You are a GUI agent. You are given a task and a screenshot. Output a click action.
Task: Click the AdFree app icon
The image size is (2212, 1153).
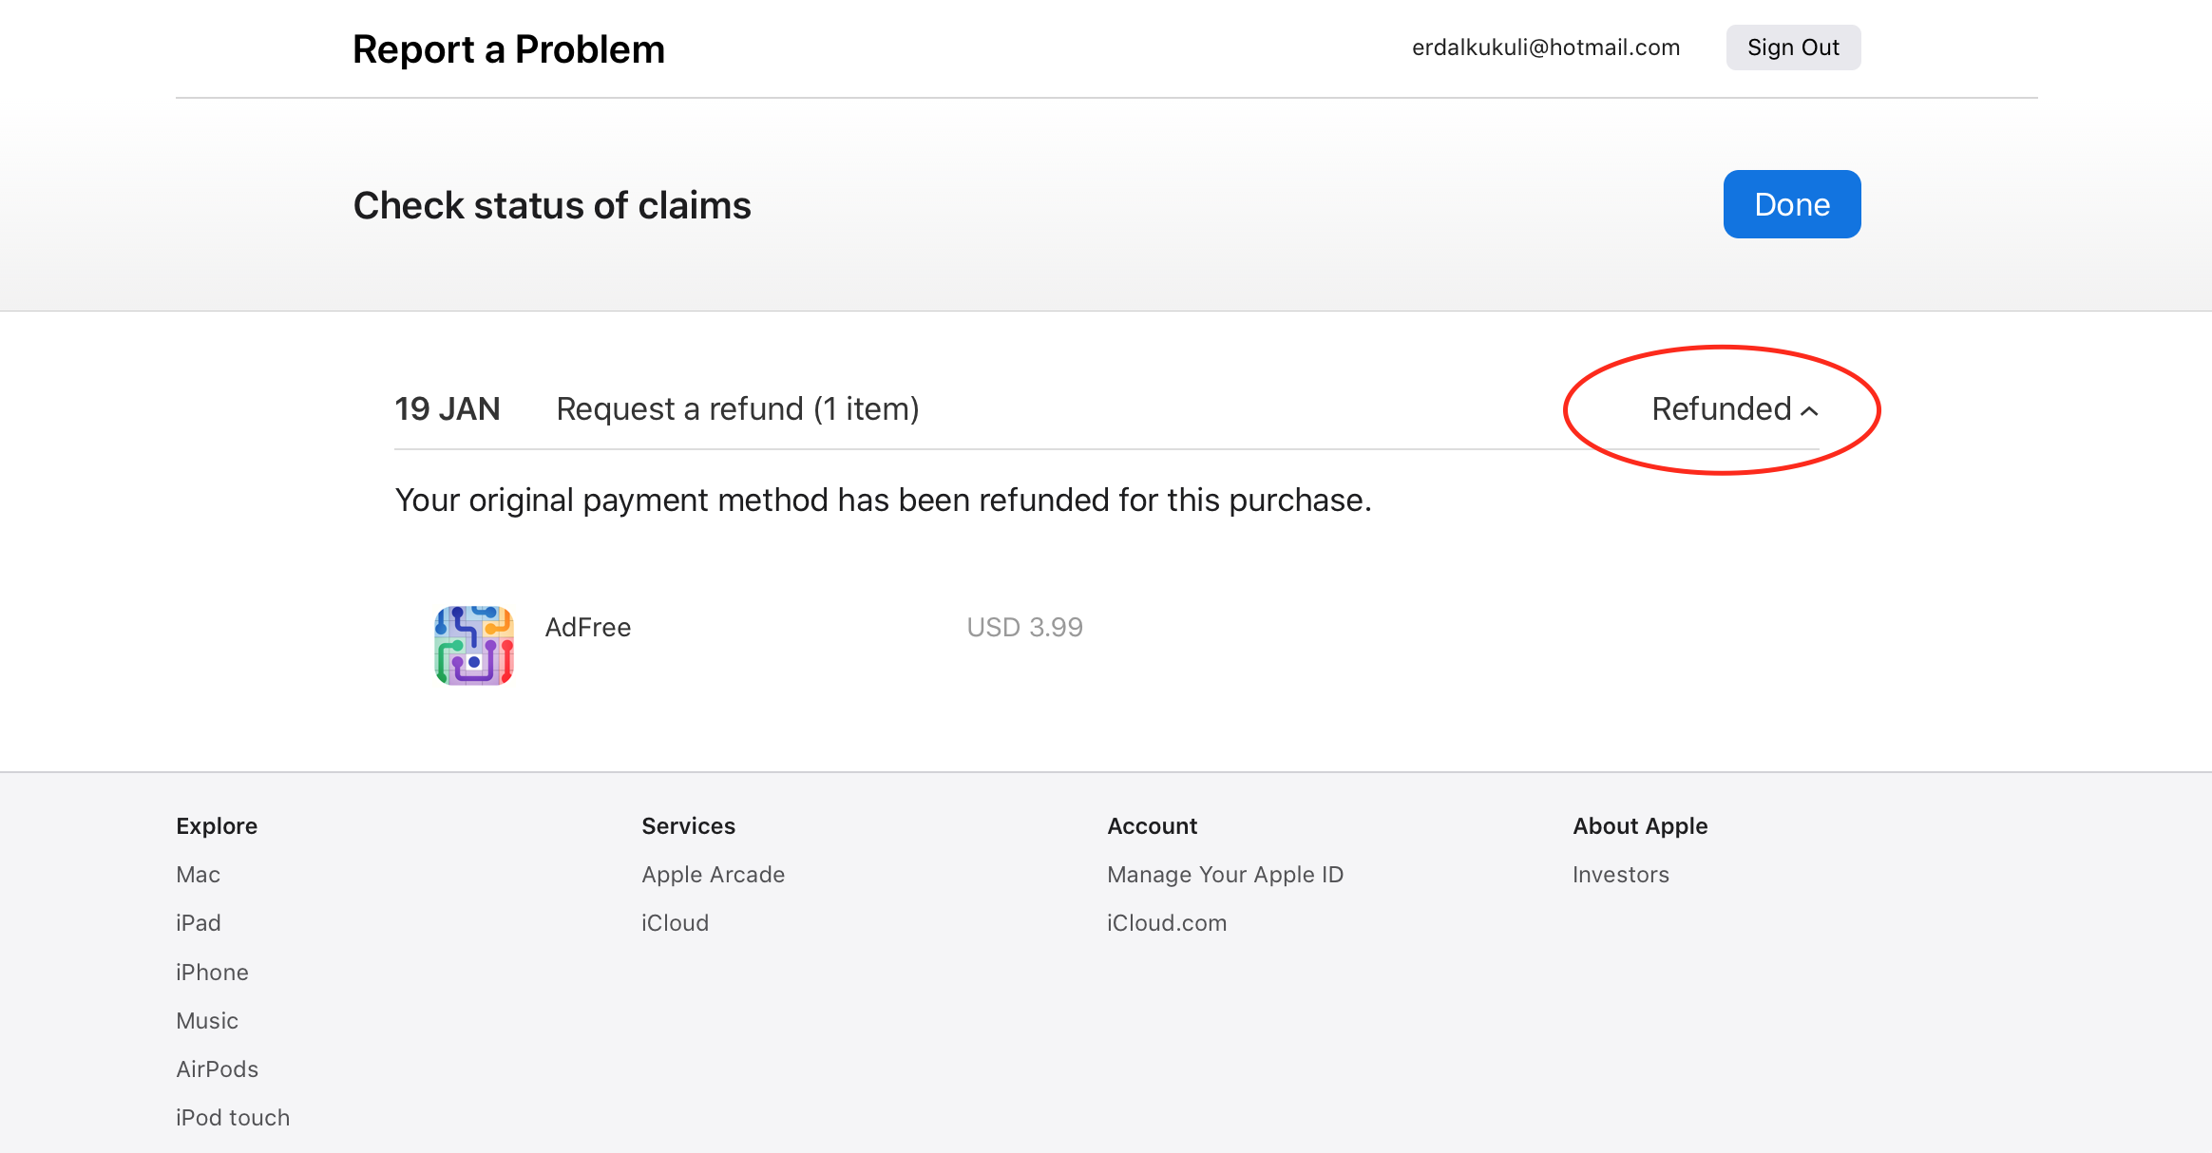point(474,645)
